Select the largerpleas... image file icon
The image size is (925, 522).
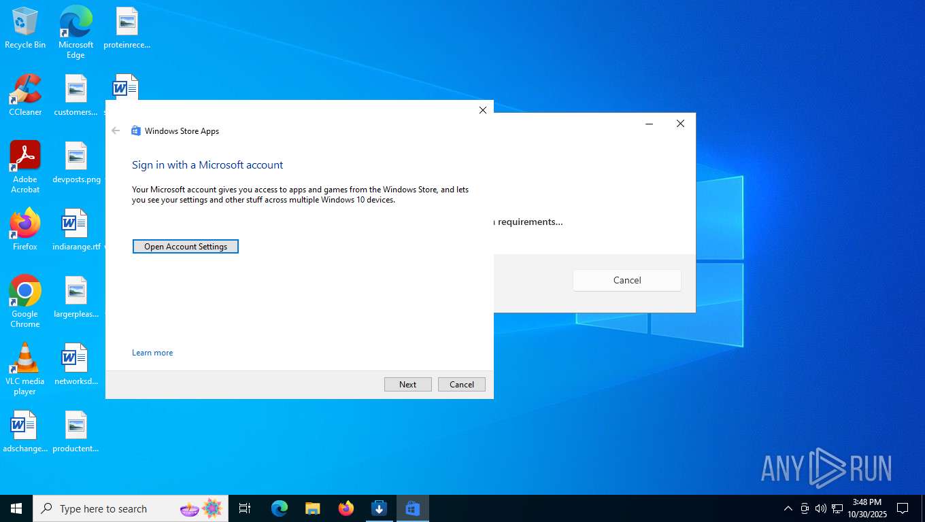(75, 297)
